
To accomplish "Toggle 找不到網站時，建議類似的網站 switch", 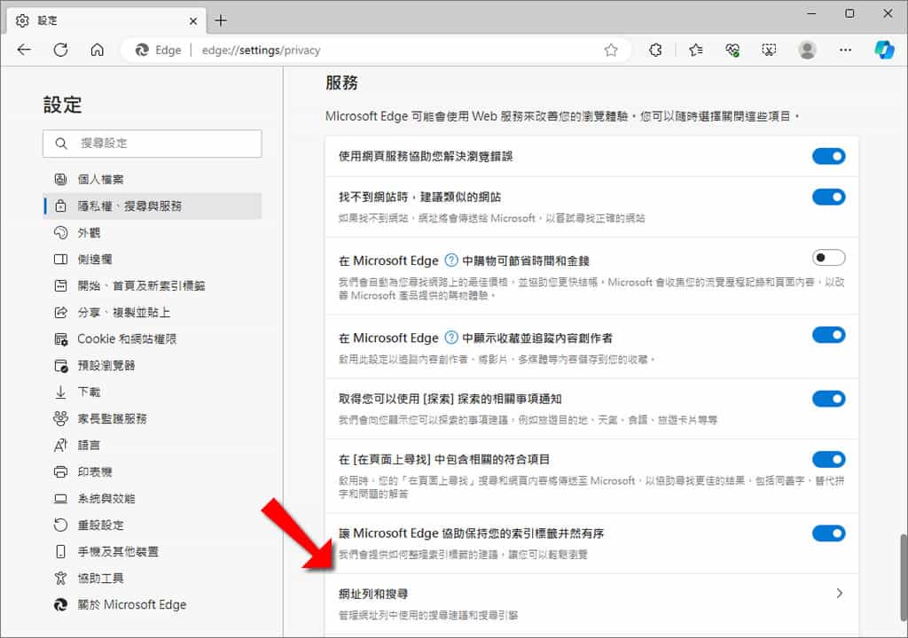I will pyautogui.click(x=828, y=197).
